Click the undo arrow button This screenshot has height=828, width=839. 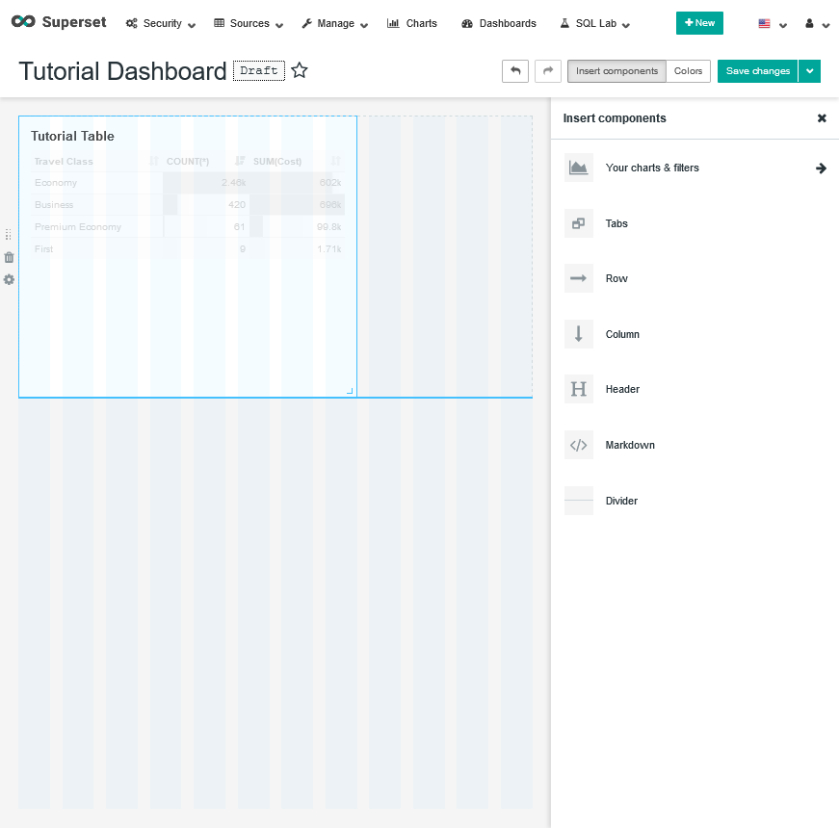[515, 71]
